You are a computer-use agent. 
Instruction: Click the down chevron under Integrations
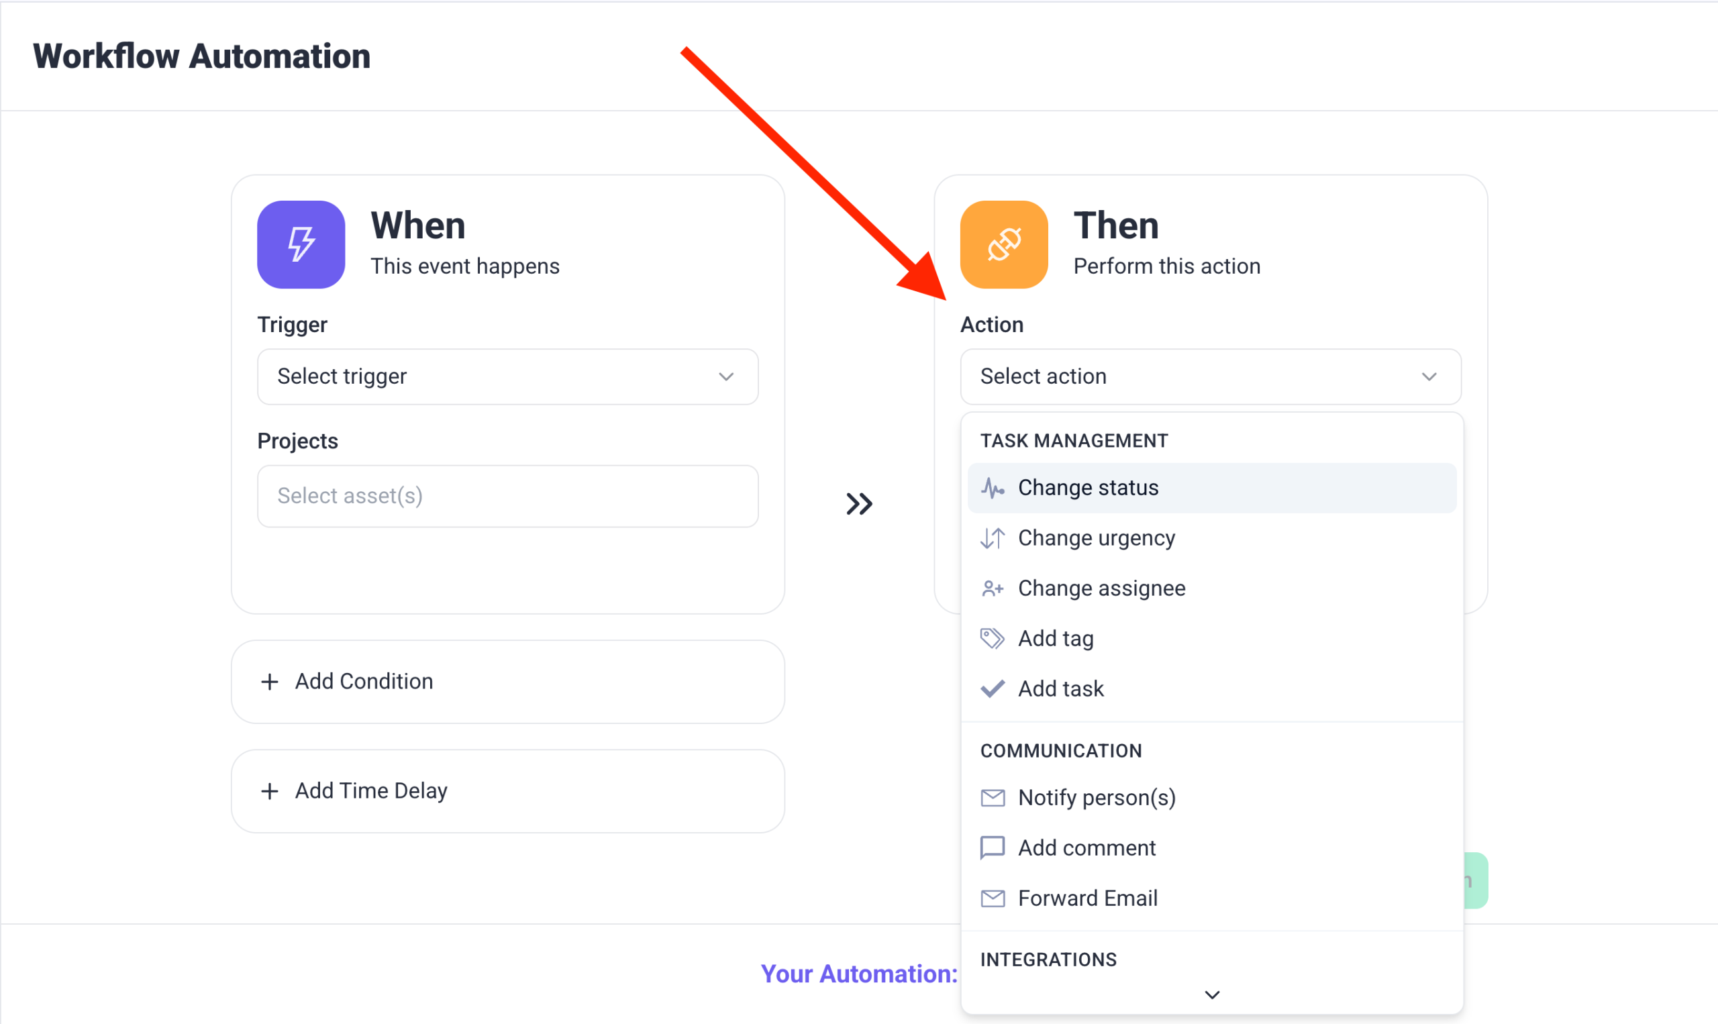(1211, 994)
